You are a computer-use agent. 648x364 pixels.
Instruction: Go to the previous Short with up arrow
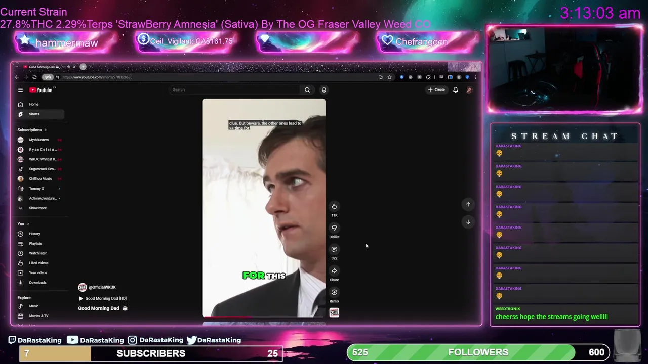[468, 204]
